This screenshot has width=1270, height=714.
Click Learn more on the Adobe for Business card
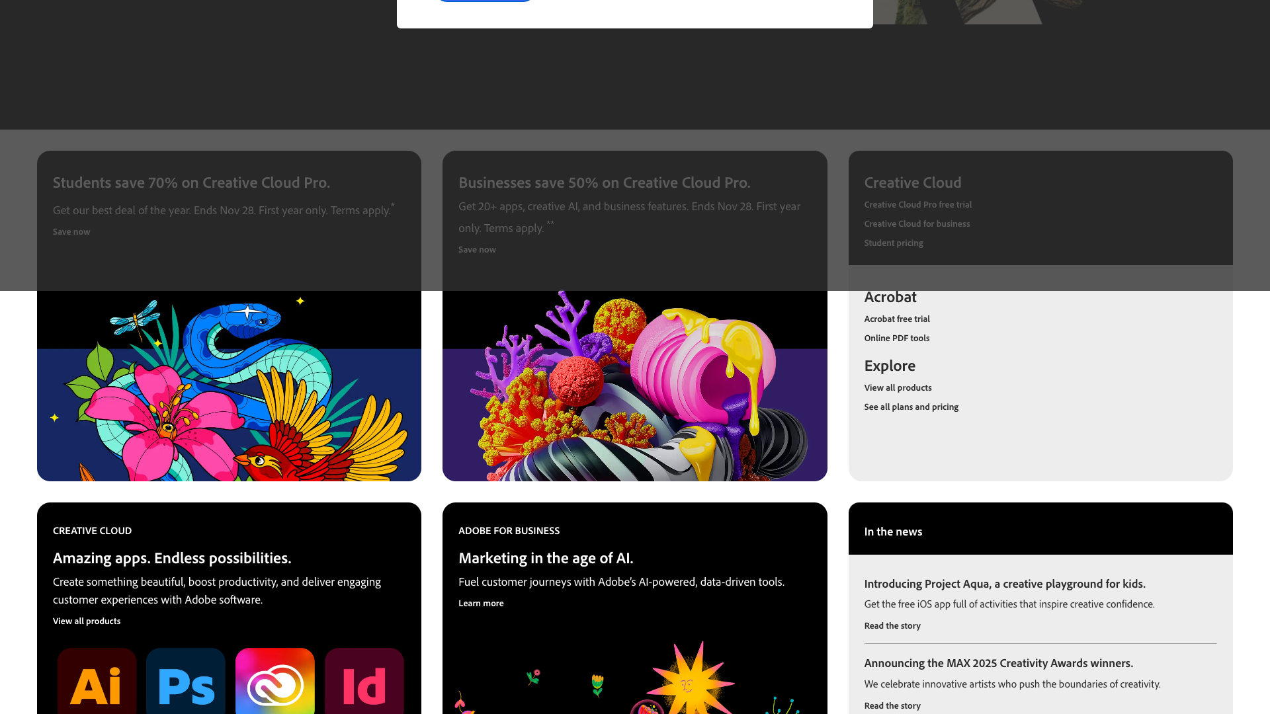pyautogui.click(x=481, y=603)
